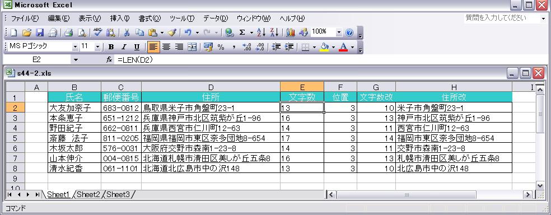
Task: Open the 100% zoom dropdown
Action: (339, 32)
